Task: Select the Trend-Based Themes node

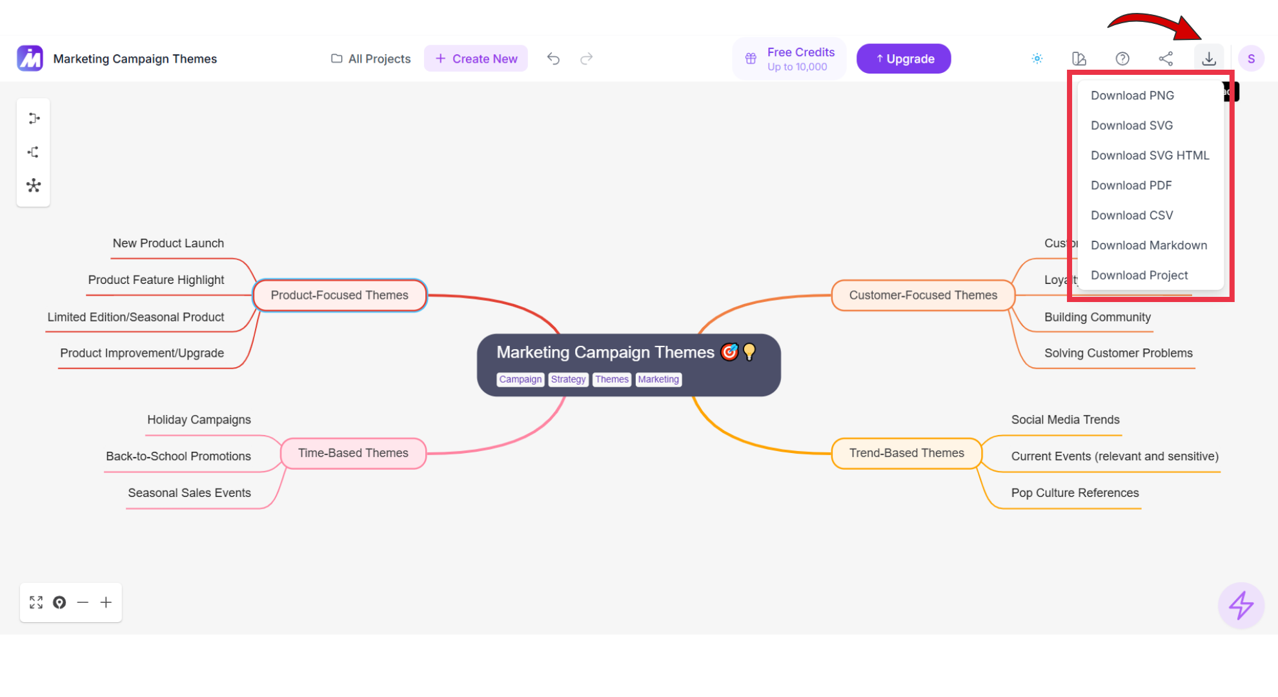Action: [906, 453]
